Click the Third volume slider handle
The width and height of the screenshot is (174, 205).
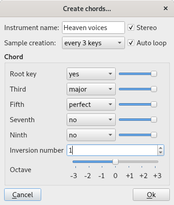(154, 89)
